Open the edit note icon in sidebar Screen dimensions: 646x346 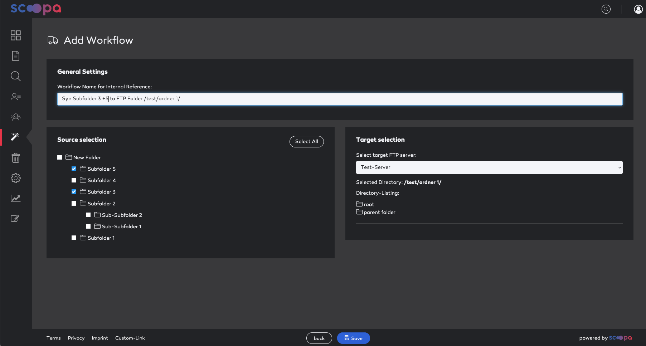(15, 219)
